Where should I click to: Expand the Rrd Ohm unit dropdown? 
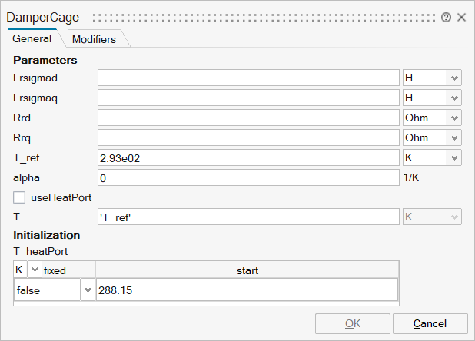click(x=454, y=118)
